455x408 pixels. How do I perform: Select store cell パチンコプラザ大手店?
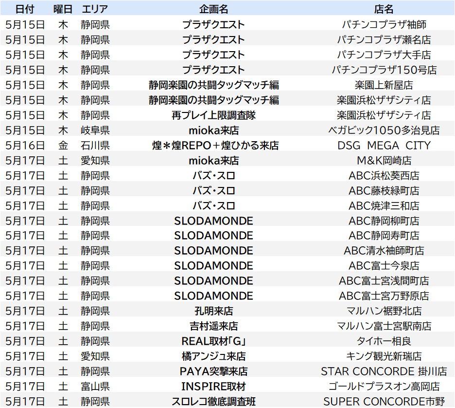pos(384,55)
